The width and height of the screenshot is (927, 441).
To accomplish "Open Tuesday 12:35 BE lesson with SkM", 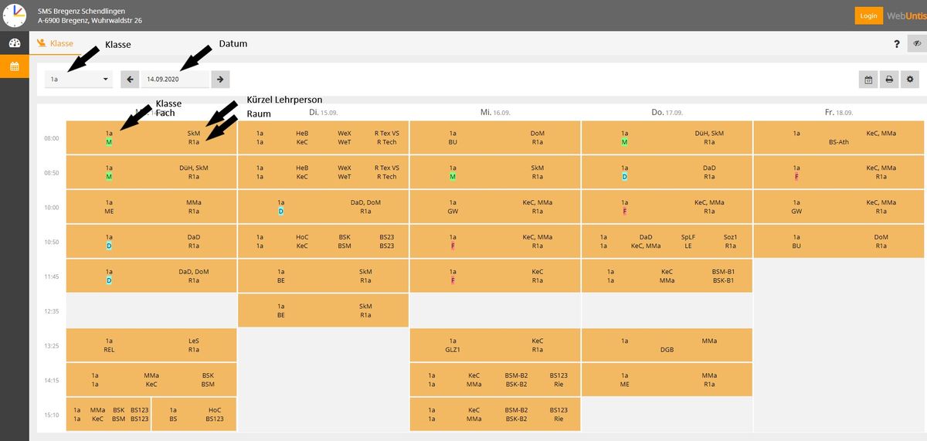I will tap(323, 310).
